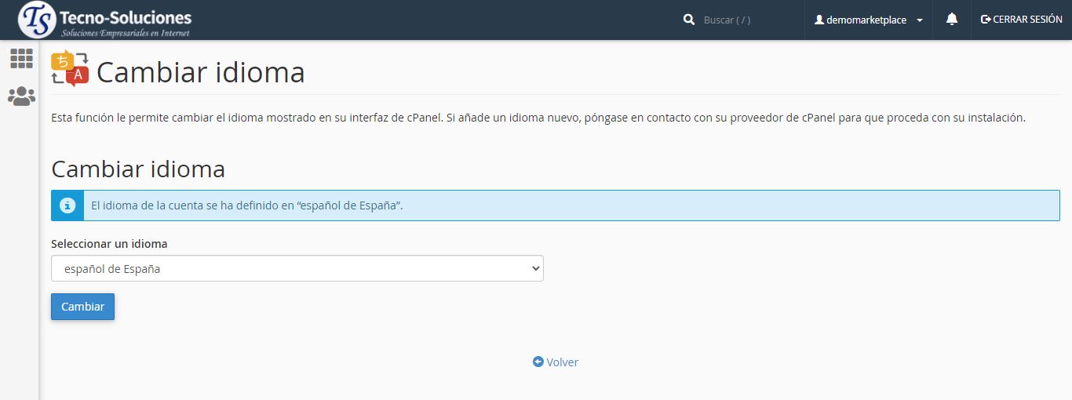
Task: Click the Cambiar idioma language icon
Action: click(x=70, y=68)
